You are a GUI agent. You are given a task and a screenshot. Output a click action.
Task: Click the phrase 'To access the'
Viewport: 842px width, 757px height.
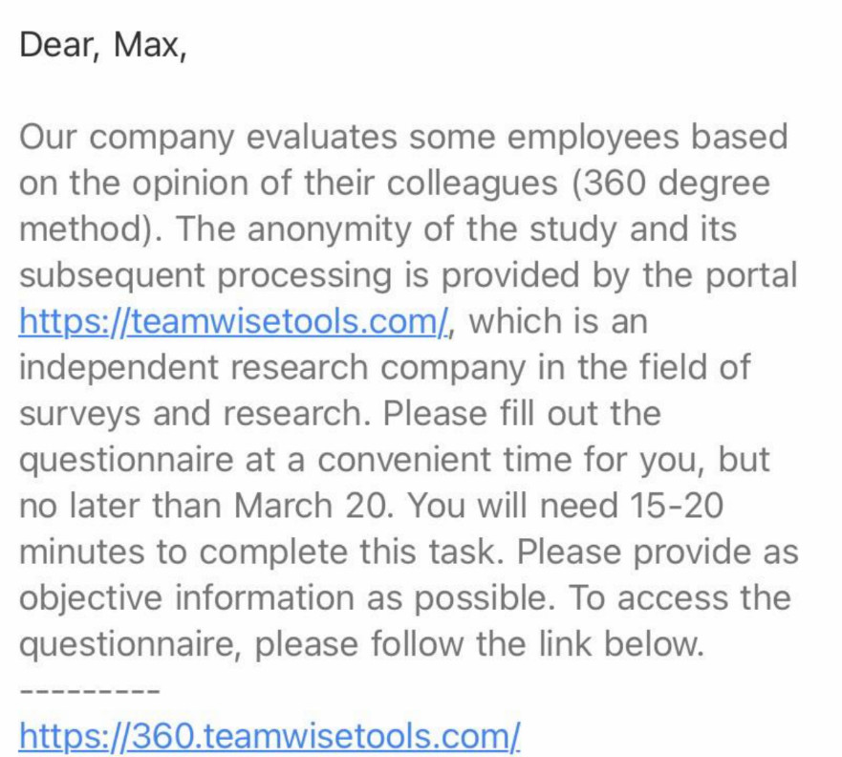coord(679,598)
